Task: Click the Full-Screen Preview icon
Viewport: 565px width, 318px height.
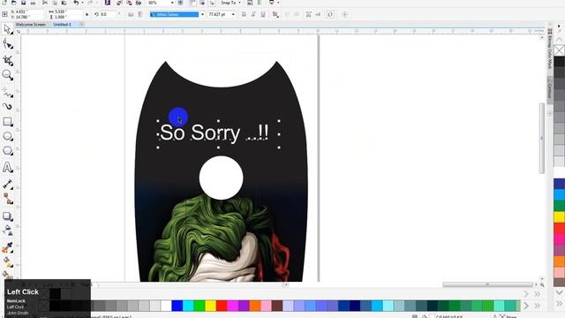Action: tap(180, 3)
